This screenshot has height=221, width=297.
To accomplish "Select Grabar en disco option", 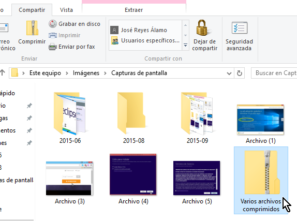I will coord(75,24).
